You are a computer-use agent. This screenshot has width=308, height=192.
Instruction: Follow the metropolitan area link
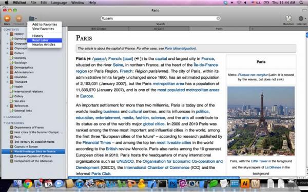(x=168, y=83)
